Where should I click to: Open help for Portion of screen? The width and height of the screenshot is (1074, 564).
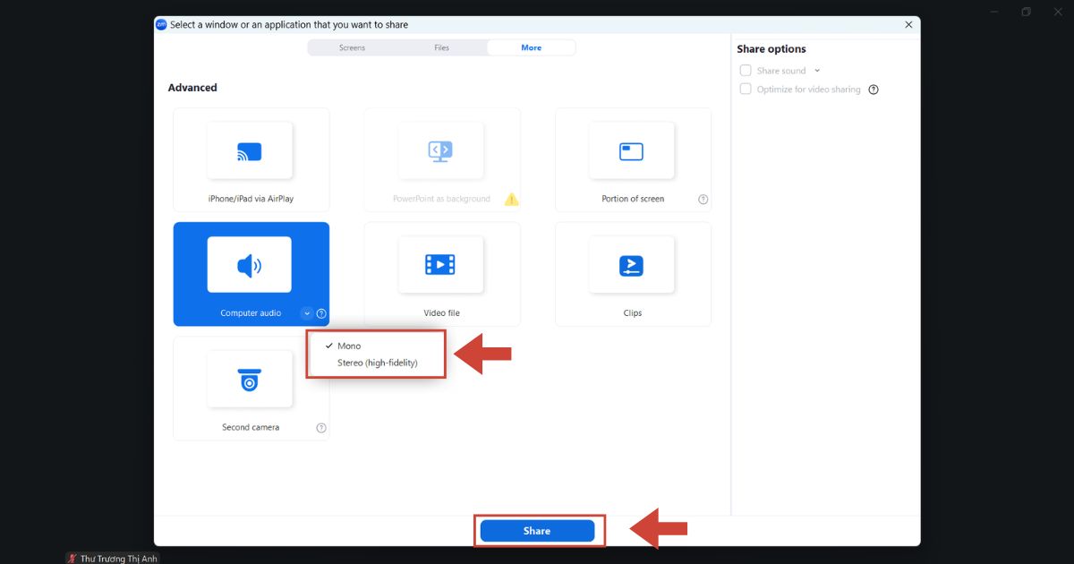tap(703, 200)
